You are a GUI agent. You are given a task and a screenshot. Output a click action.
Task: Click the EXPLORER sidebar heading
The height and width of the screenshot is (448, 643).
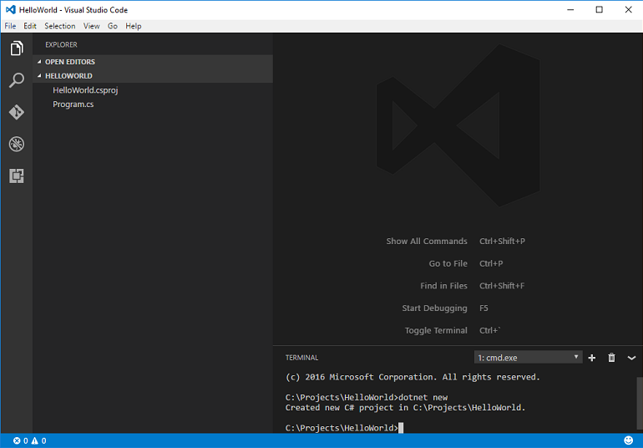pos(61,44)
